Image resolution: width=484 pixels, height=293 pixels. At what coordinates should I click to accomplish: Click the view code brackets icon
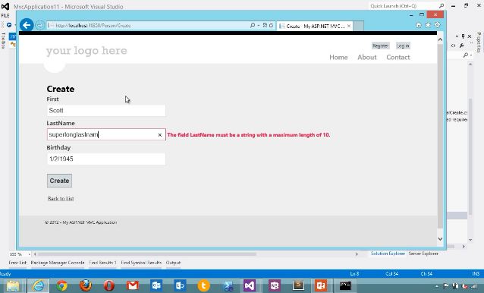[x=453, y=46]
